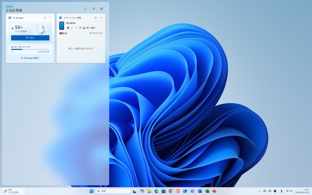Click the PC Manager logo icon

tap(9, 18)
